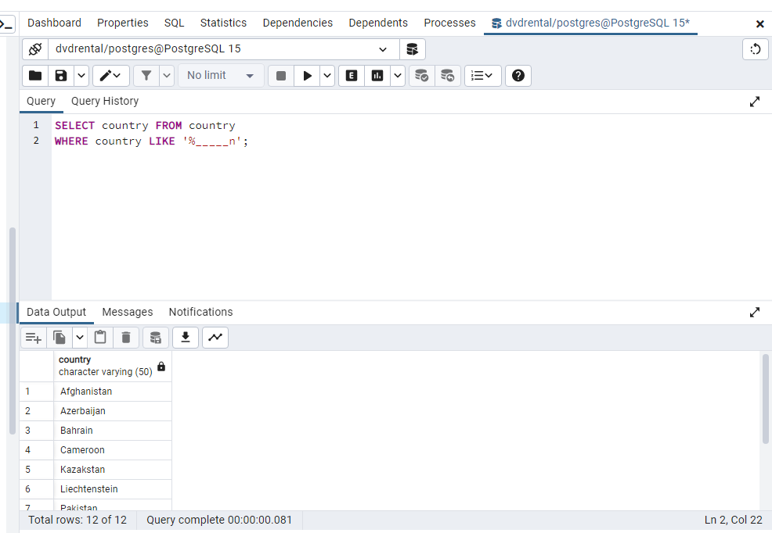Open the Dependents tab
This screenshot has height=533, width=772.
(378, 23)
